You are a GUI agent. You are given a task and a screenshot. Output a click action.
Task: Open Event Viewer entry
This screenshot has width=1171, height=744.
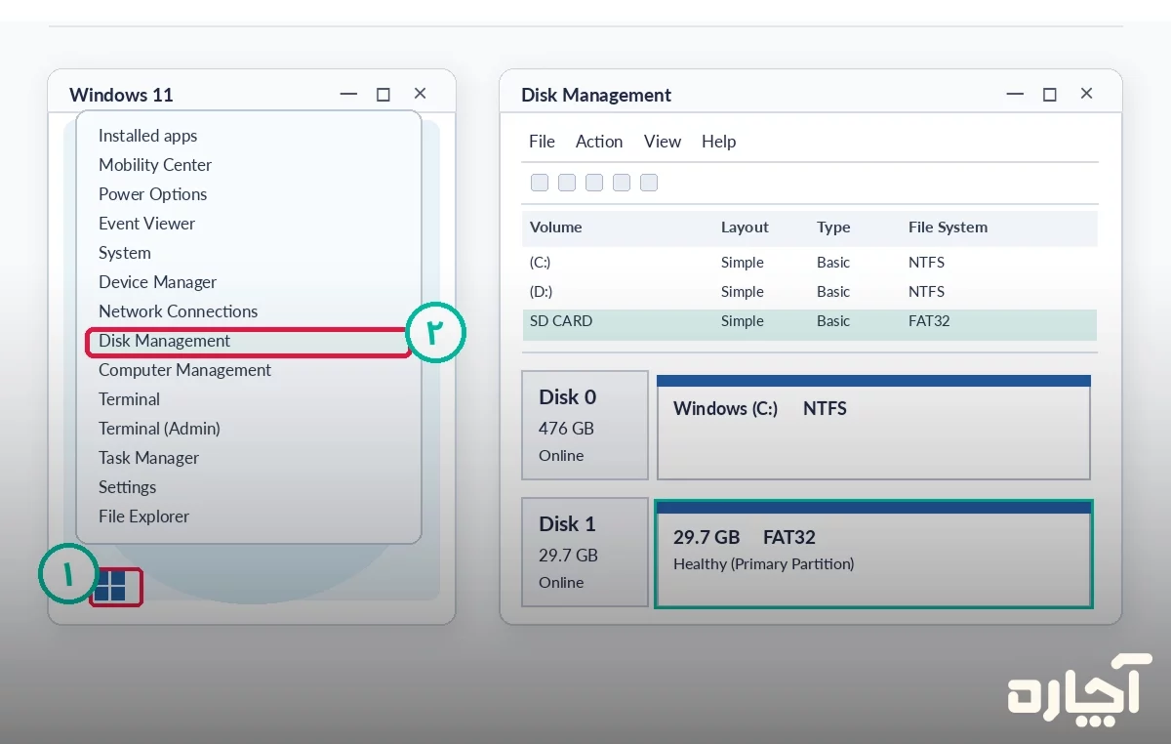coord(146,224)
